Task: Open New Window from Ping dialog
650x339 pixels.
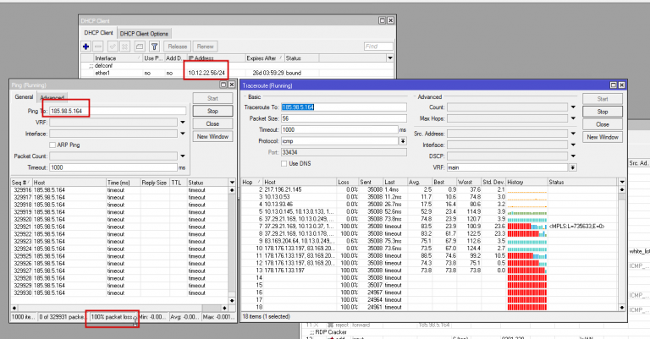Action: 212,136
